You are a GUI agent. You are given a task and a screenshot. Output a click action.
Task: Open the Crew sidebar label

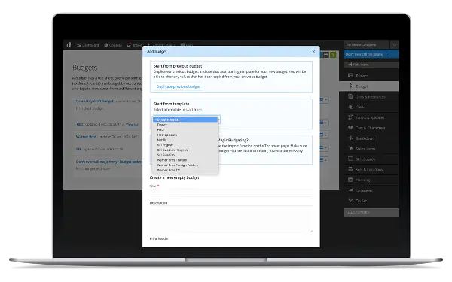(360, 107)
